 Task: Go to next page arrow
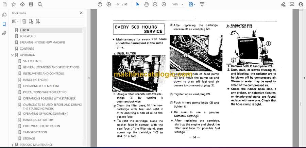pyautogui.click(x=108, y=4)
